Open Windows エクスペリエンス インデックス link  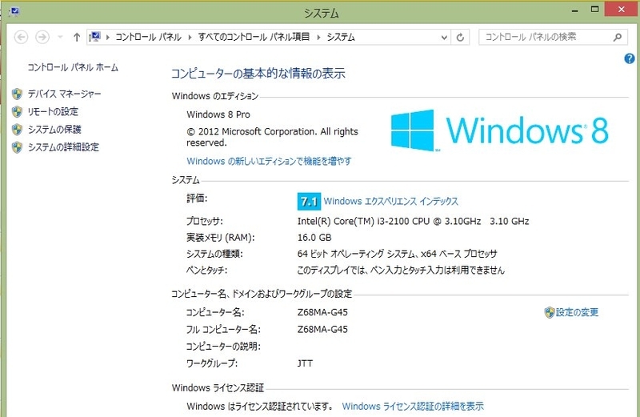coord(390,202)
